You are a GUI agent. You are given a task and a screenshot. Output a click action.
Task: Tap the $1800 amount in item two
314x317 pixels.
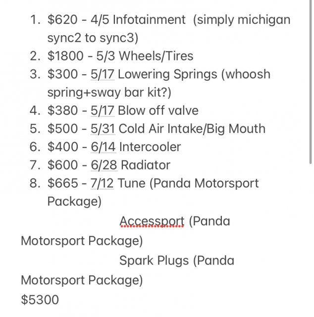click(65, 56)
